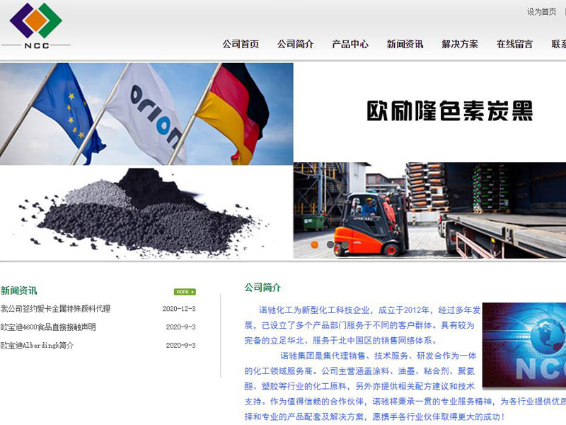This screenshot has height=425, width=566.
Task: Go to 公司简介 in navigation bar
Action: [x=296, y=44]
